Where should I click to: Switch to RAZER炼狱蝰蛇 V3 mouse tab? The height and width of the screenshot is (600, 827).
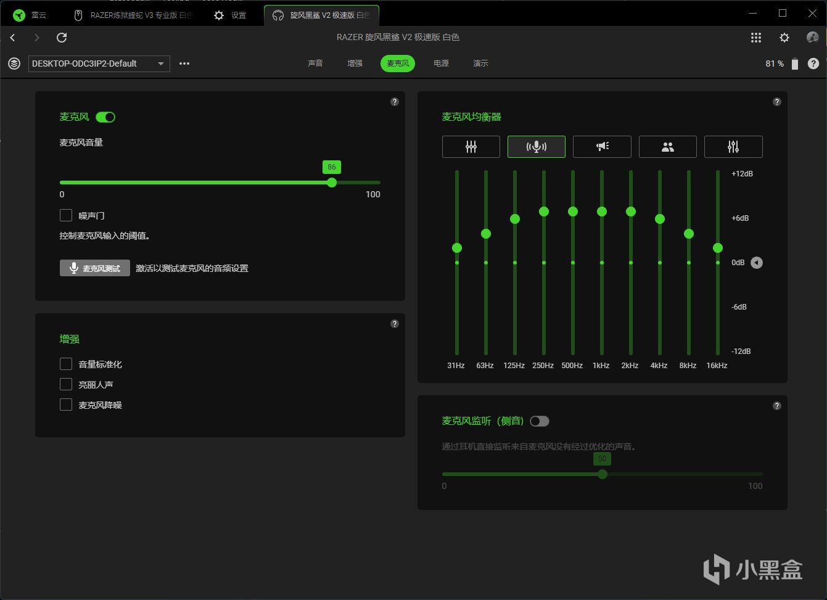(x=133, y=15)
